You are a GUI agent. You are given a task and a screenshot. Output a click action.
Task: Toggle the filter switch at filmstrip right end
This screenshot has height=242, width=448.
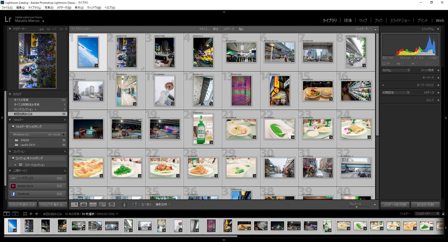tap(443, 214)
